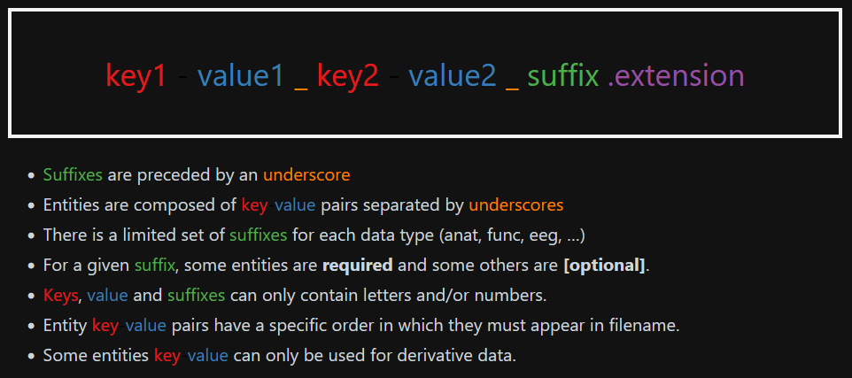Image resolution: width=852 pixels, height=378 pixels.
Task: Click the red "key2" text in header
Action: (x=347, y=76)
